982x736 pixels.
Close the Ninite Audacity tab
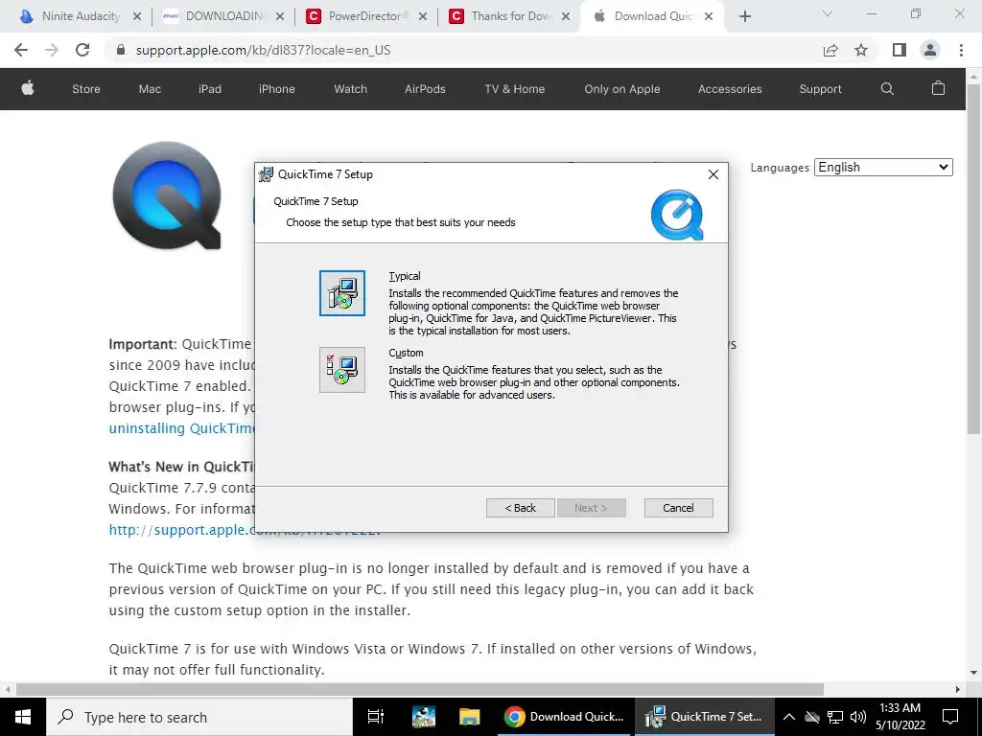(x=137, y=17)
